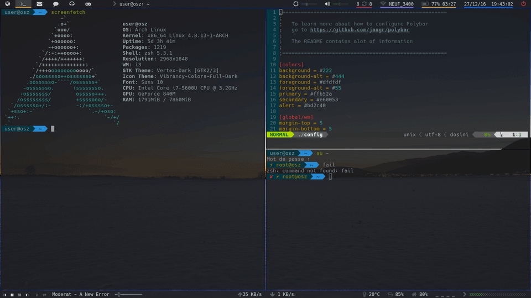The image size is (531, 298).
Task: Seek in the song progress bar
Action: coord(129,294)
